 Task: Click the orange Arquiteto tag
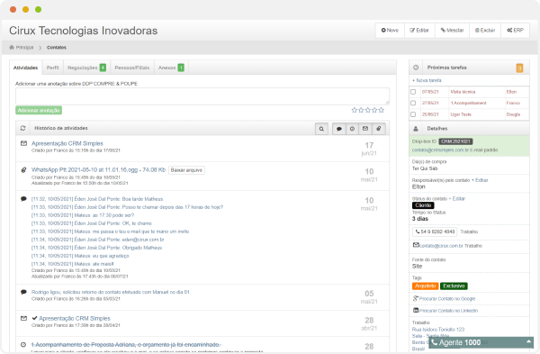pos(426,286)
